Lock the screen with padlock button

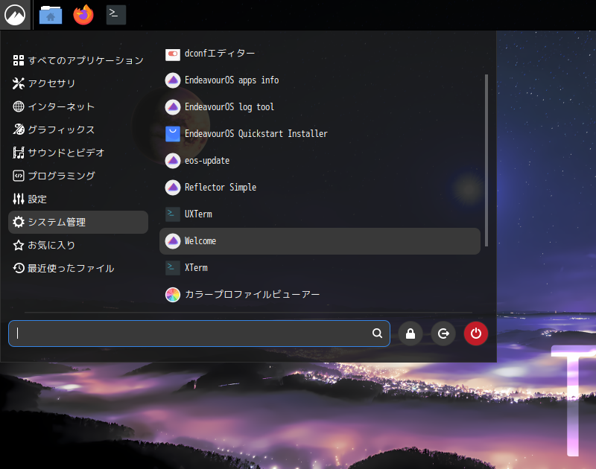pyautogui.click(x=410, y=334)
